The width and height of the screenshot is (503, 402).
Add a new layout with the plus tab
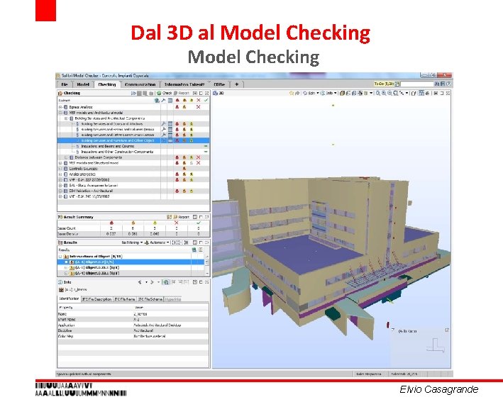(x=237, y=84)
